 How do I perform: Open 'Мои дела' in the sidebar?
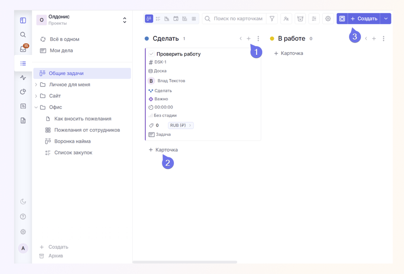tap(61, 50)
